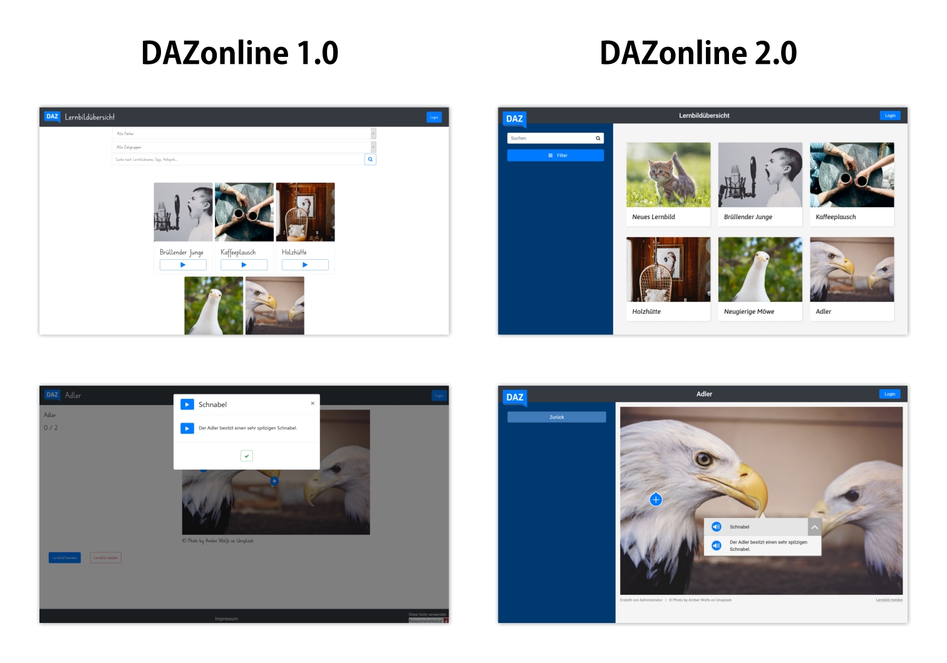Click the 'Lernbildübersicht' title in the 2.0 header
Image resolution: width=947 pixels, height=663 pixels.
point(704,115)
